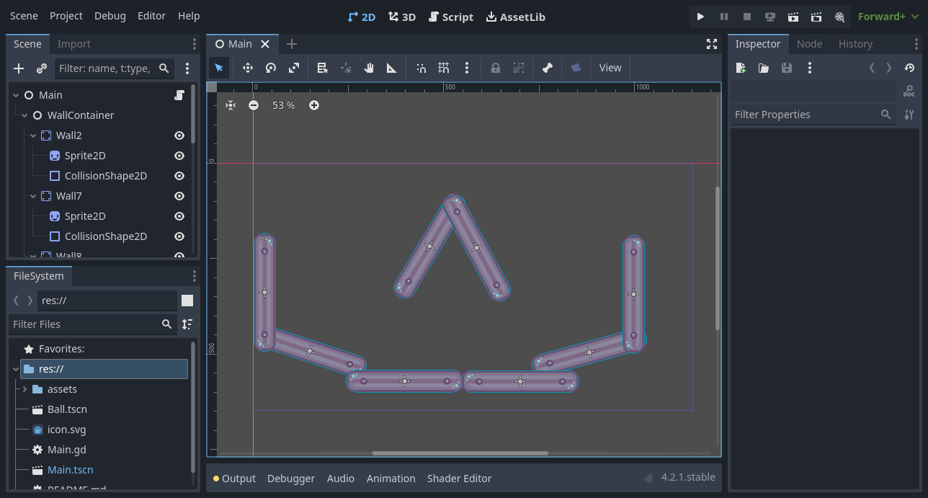The height and width of the screenshot is (498, 928).
Task: Click the Filter Properties search field
Action: click(x=804, y=115)
